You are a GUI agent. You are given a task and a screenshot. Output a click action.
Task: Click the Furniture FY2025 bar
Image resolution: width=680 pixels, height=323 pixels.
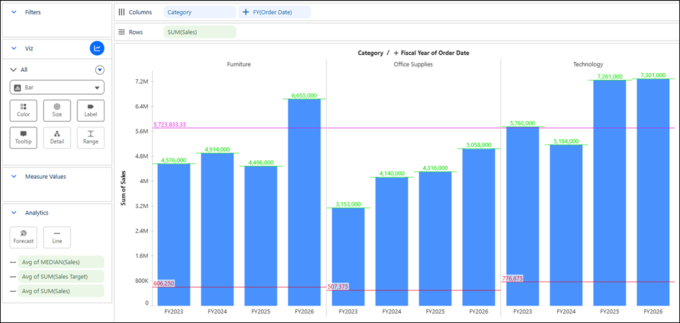click(x=261, y=236)
